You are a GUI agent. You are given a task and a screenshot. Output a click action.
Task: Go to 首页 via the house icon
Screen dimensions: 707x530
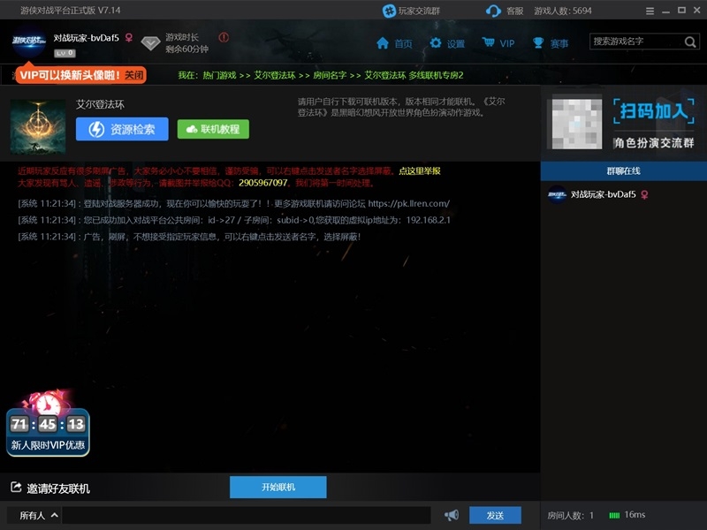click(383, 43)
